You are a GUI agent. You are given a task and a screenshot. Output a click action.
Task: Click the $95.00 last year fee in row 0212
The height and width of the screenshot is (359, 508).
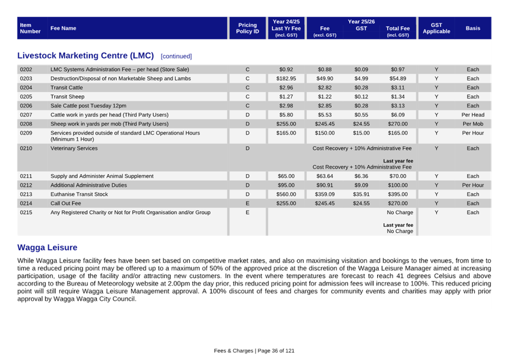click(x=286, y=185)
